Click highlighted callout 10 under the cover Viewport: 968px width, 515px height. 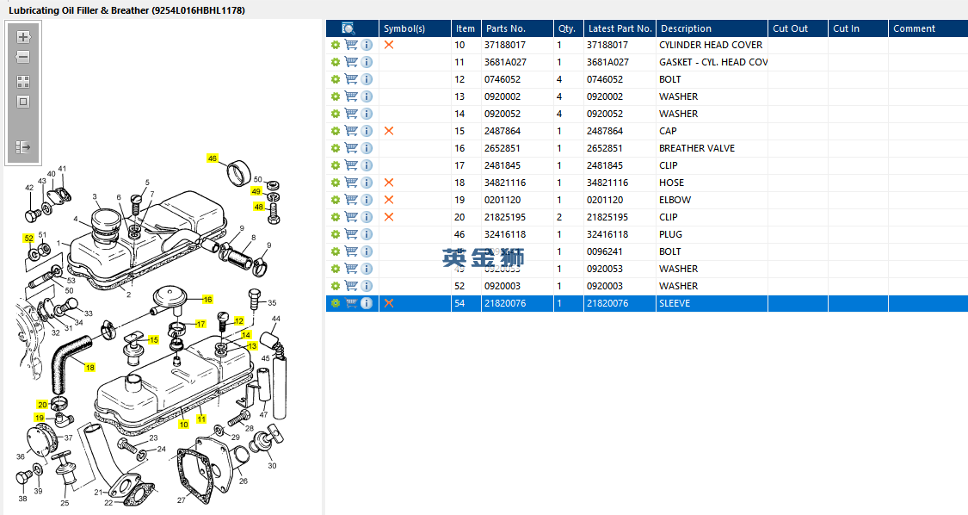point(183,424)
